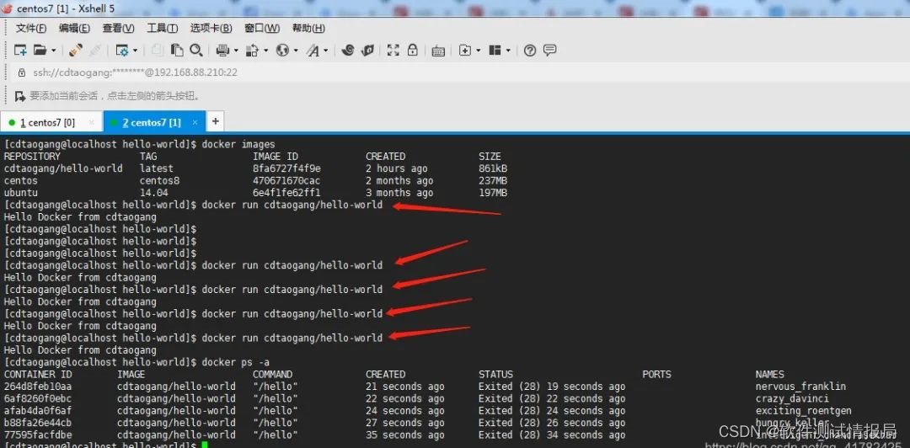Click the green terminal cursor block

205,445
